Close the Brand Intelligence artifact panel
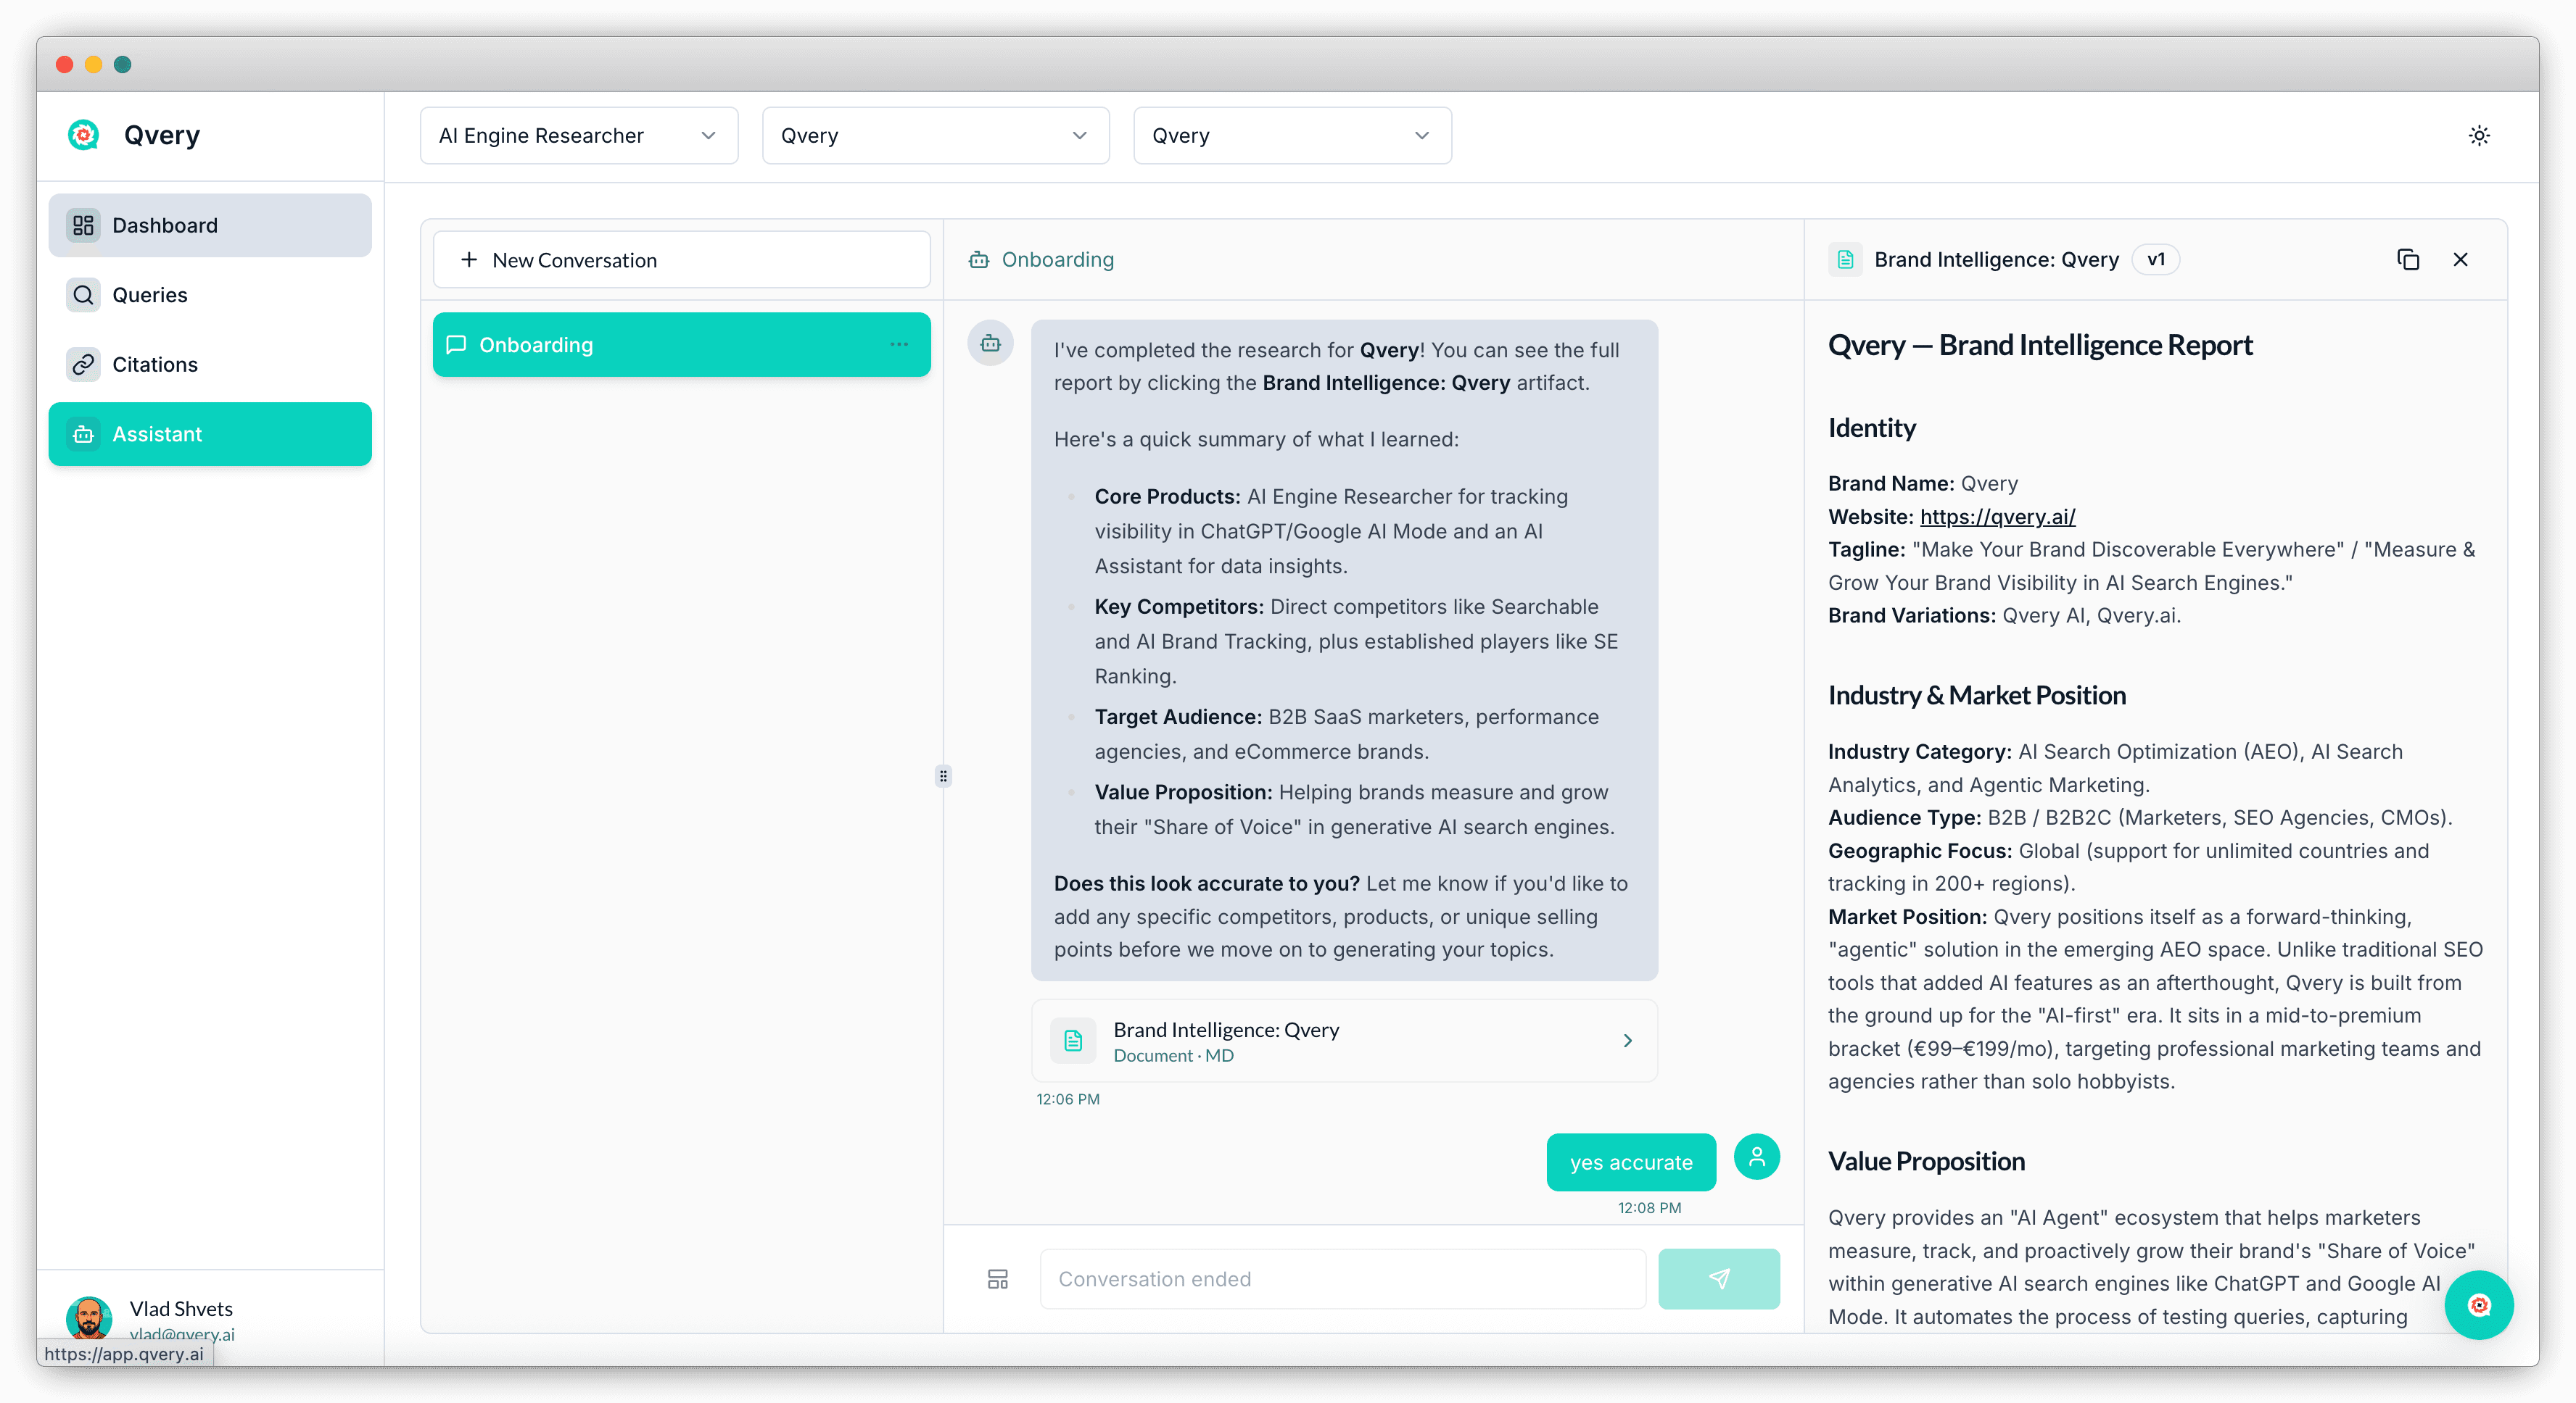The height and width of the screenshot is (1403, 2576). (x=2460, y=260)
